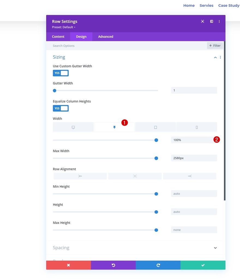Select the phone device icon for Width

(x=197, y=127)
